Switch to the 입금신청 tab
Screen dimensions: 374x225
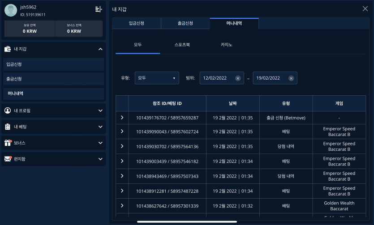pos(137,23)
